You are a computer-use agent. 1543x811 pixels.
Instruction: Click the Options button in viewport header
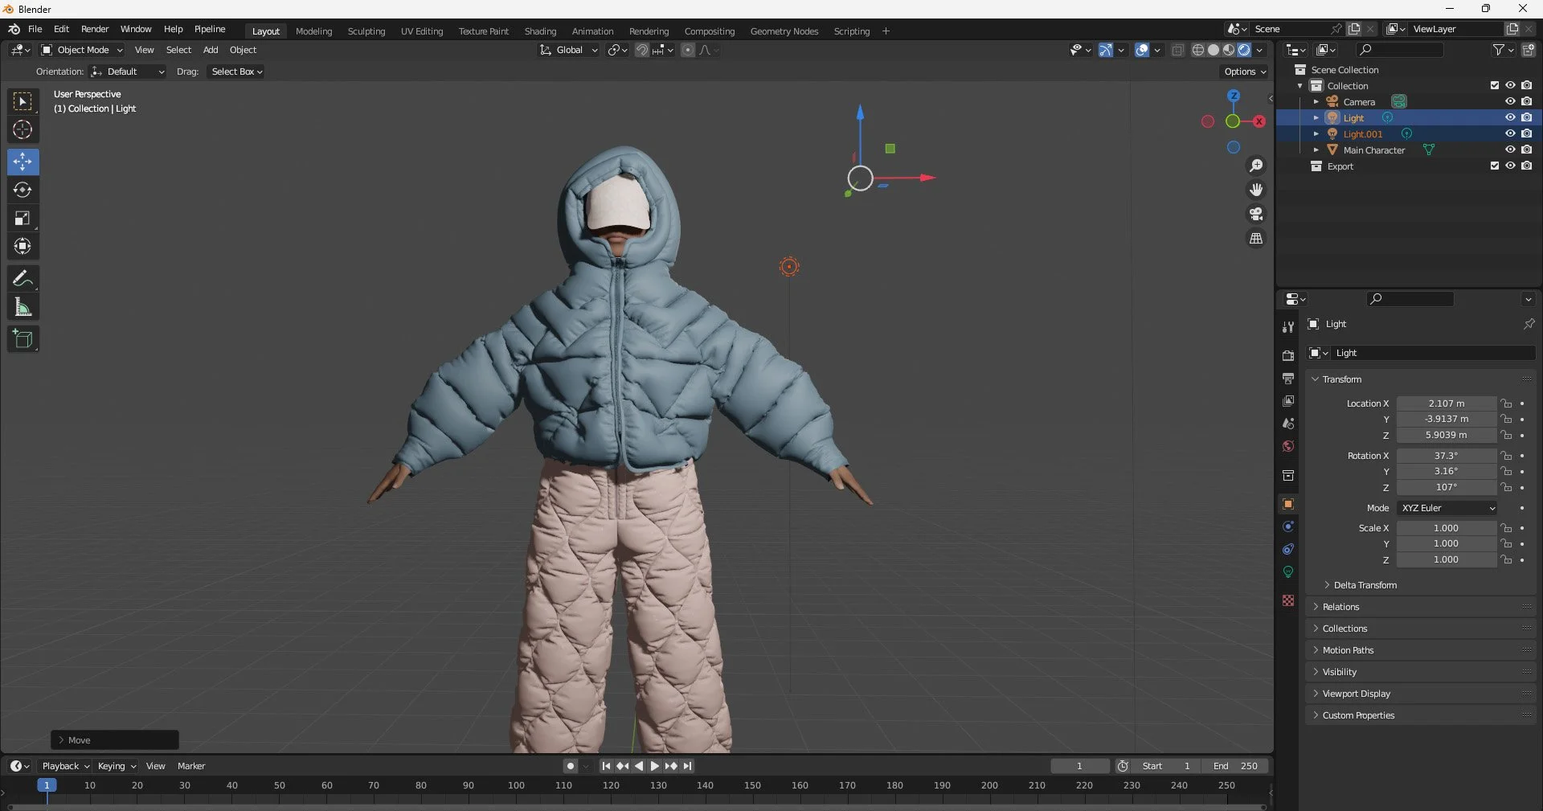click(x=1245, y=72)
